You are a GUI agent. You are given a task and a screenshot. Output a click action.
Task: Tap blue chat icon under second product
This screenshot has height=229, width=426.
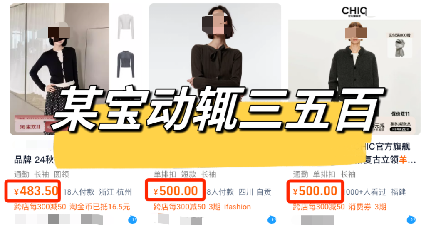pyautogui.click(x=272, y=219)
